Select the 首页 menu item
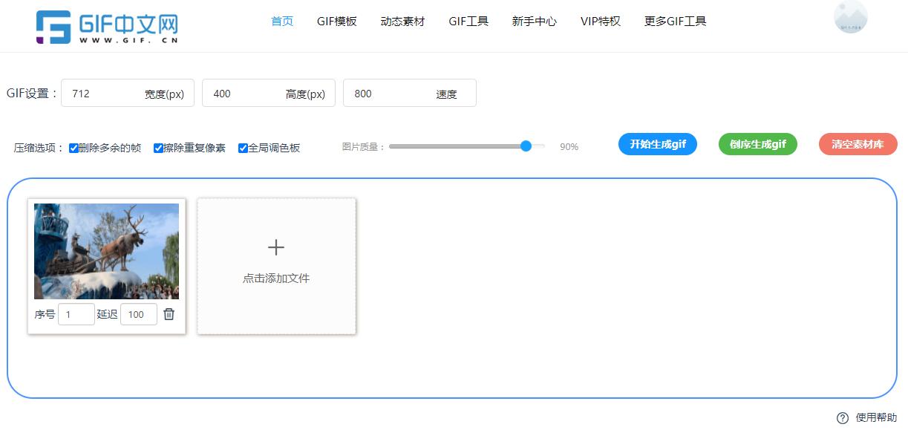 tap(282, 22)
